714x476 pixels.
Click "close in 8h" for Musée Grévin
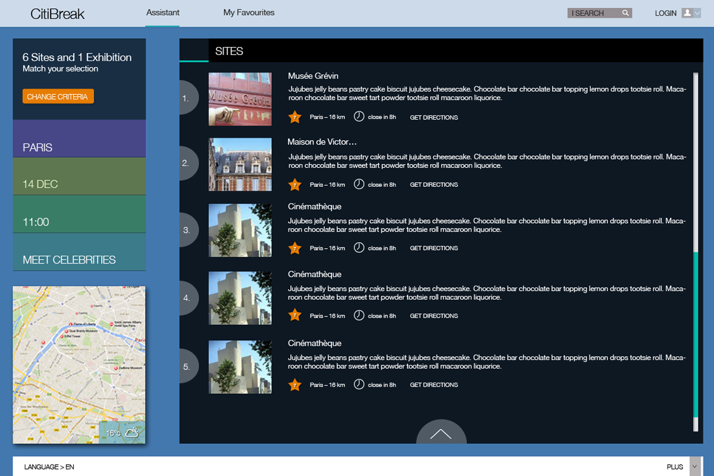(x=382, y=118)
